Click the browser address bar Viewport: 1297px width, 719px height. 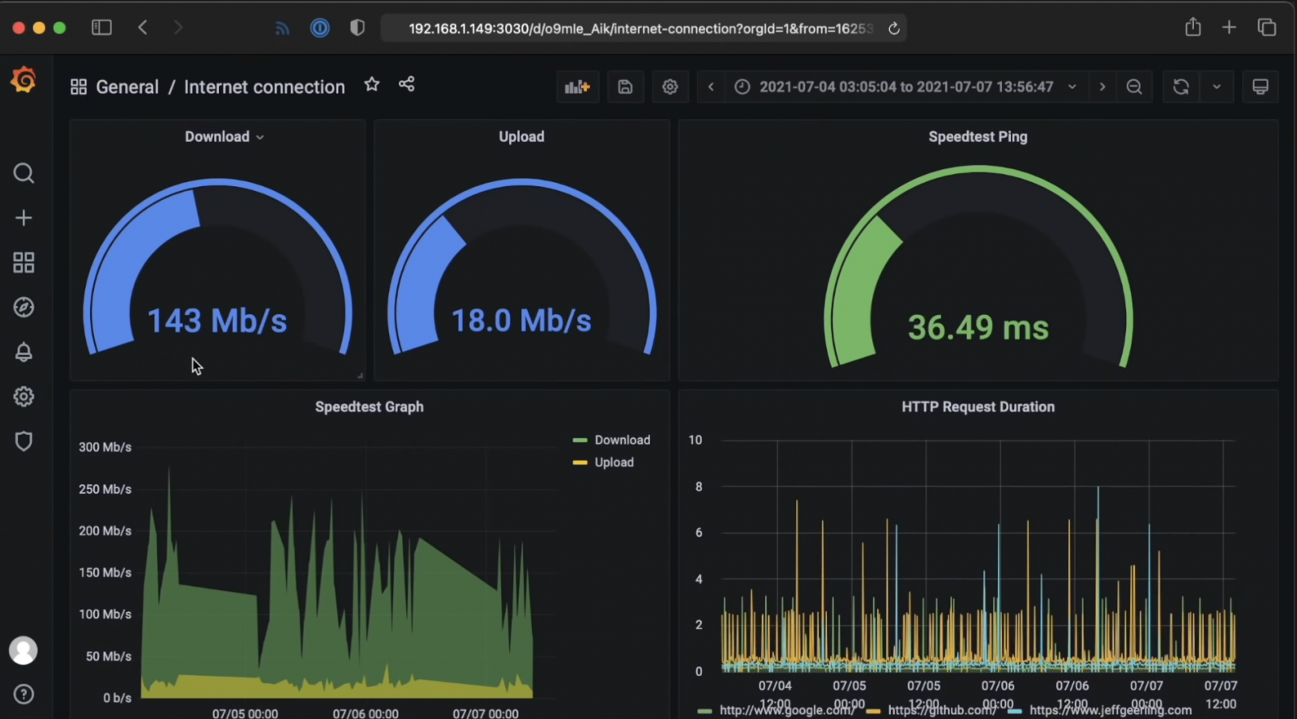click(640, 28)
